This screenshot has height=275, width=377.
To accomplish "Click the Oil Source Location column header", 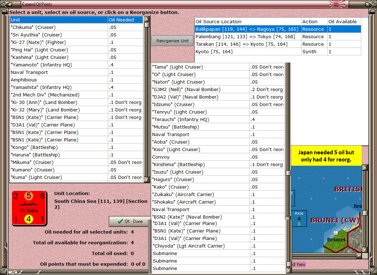I will (248, 21).
